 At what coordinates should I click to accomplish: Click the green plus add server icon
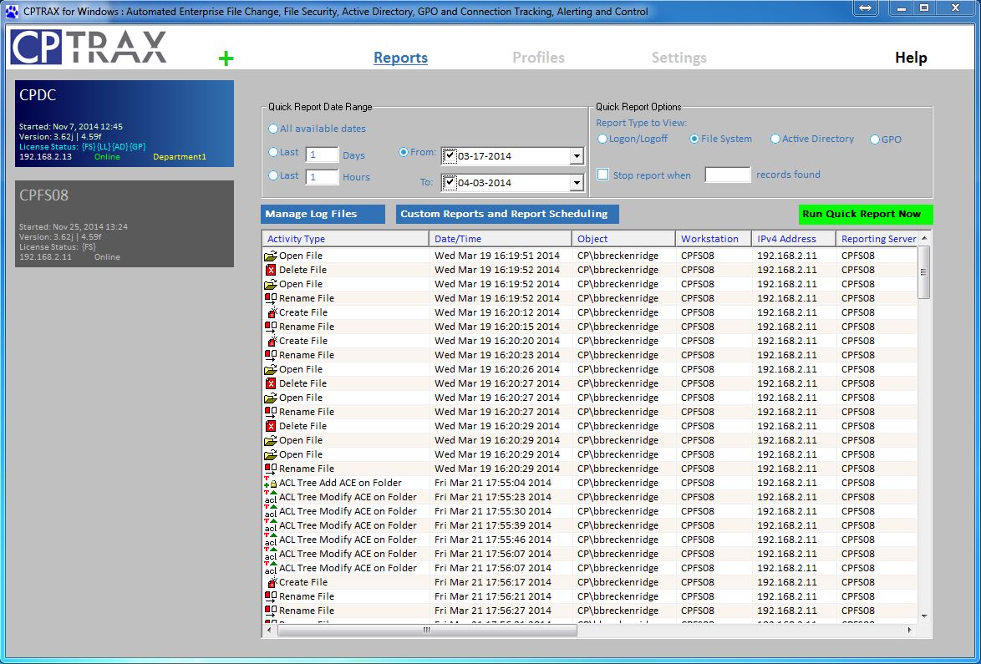(226, 58)
